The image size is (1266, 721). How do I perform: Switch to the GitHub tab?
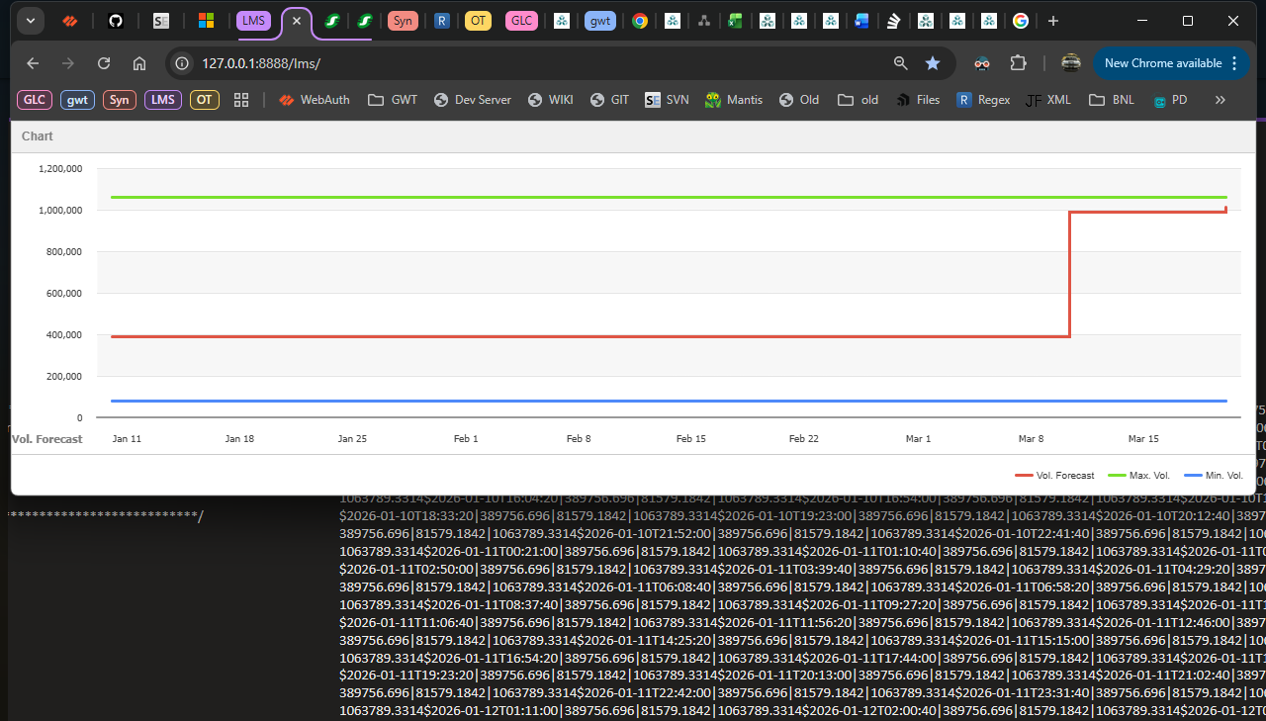[x=116, y=21]
